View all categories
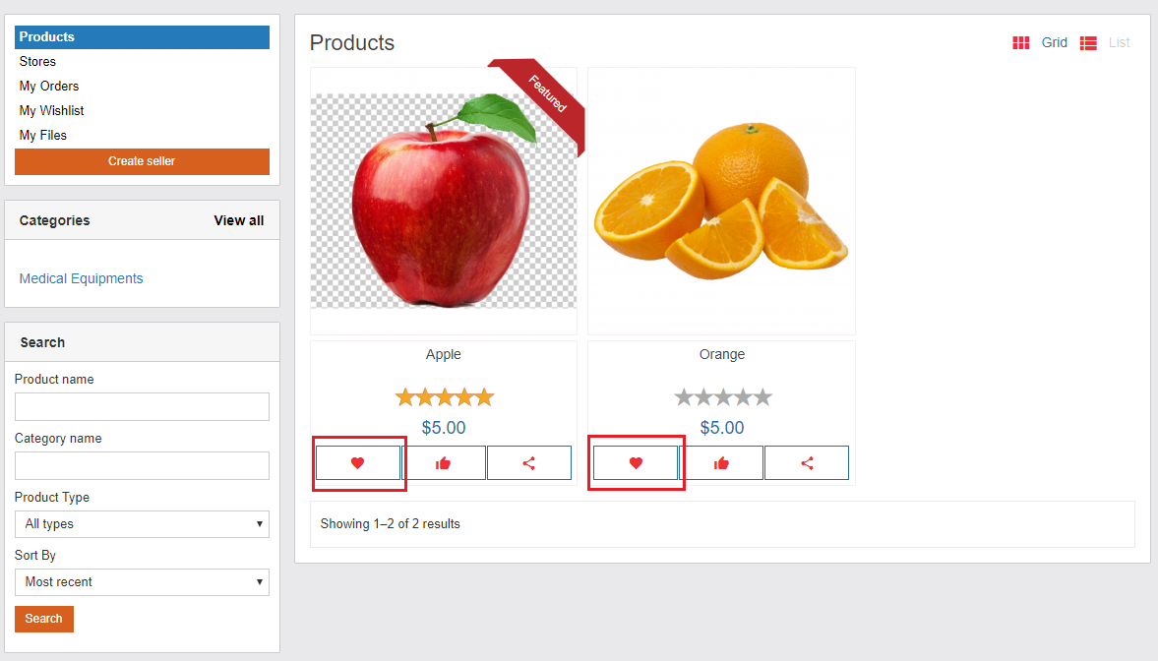The height and width of the screenshot is (661, 1158). [x=239, y=221]
